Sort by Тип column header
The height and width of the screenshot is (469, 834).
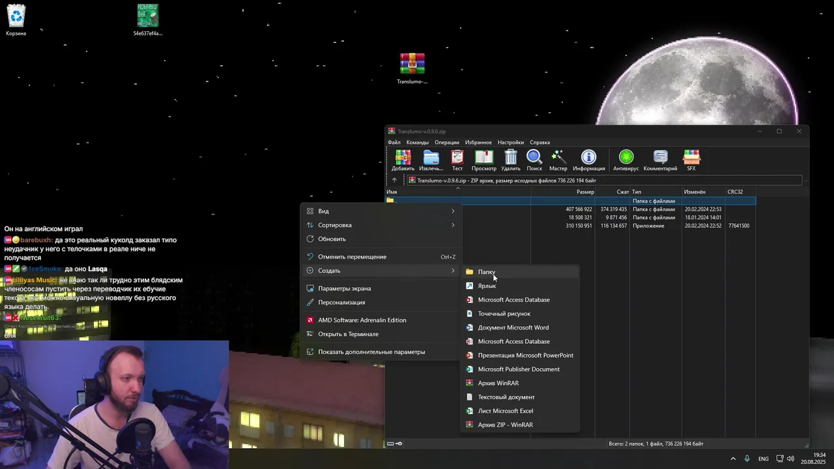tap(656, 192)
